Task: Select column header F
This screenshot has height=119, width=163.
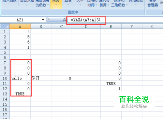Action: point(132,26)
